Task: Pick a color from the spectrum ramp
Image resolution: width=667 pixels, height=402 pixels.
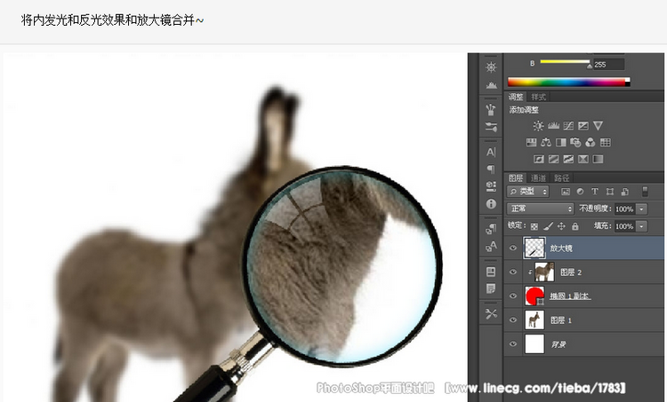Action: pos(569,82)
